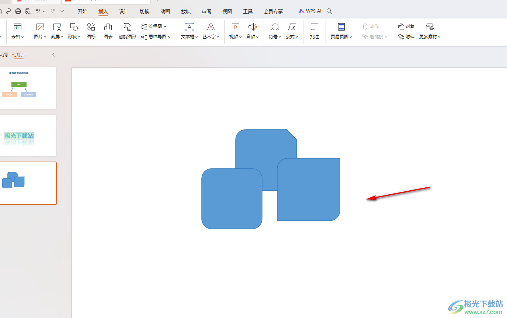This screenshot has width=507, height=318.
Task: Switch to the 开始 tab
Action: (83, 11)
